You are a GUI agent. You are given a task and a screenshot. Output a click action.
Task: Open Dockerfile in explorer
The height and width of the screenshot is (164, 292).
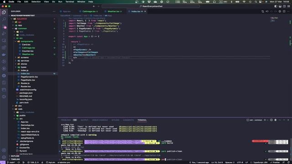24,148
